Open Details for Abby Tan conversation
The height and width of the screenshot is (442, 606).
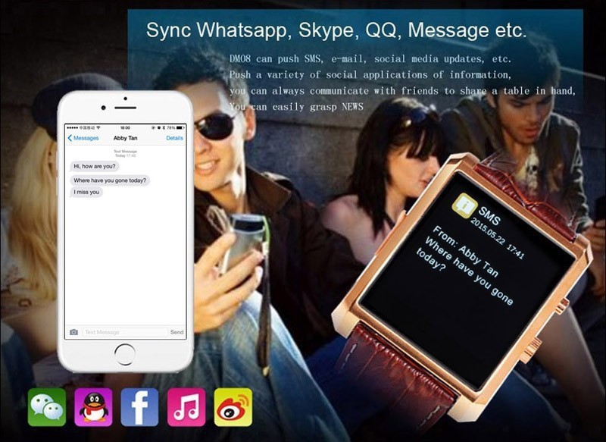174,138
